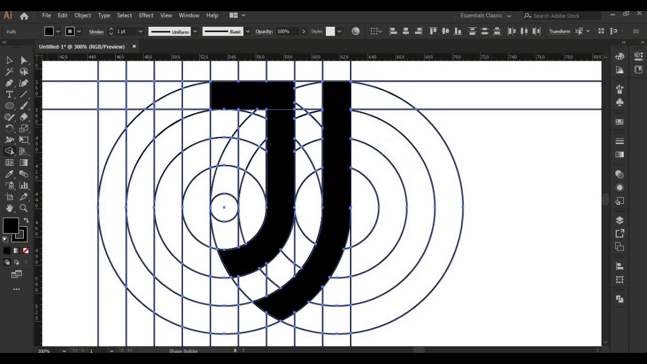
Task: Select the Scale tool
Action: (x=24, y=128)
